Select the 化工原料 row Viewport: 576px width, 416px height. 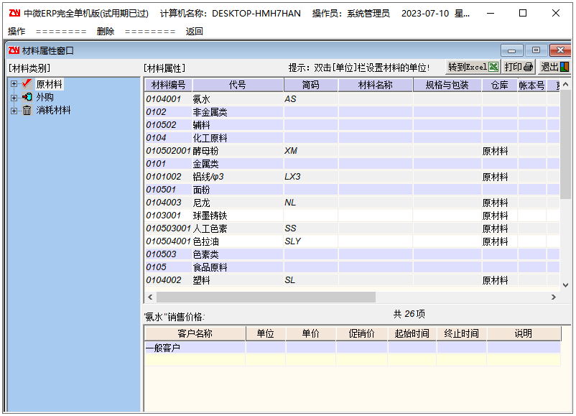click(353, 138)
